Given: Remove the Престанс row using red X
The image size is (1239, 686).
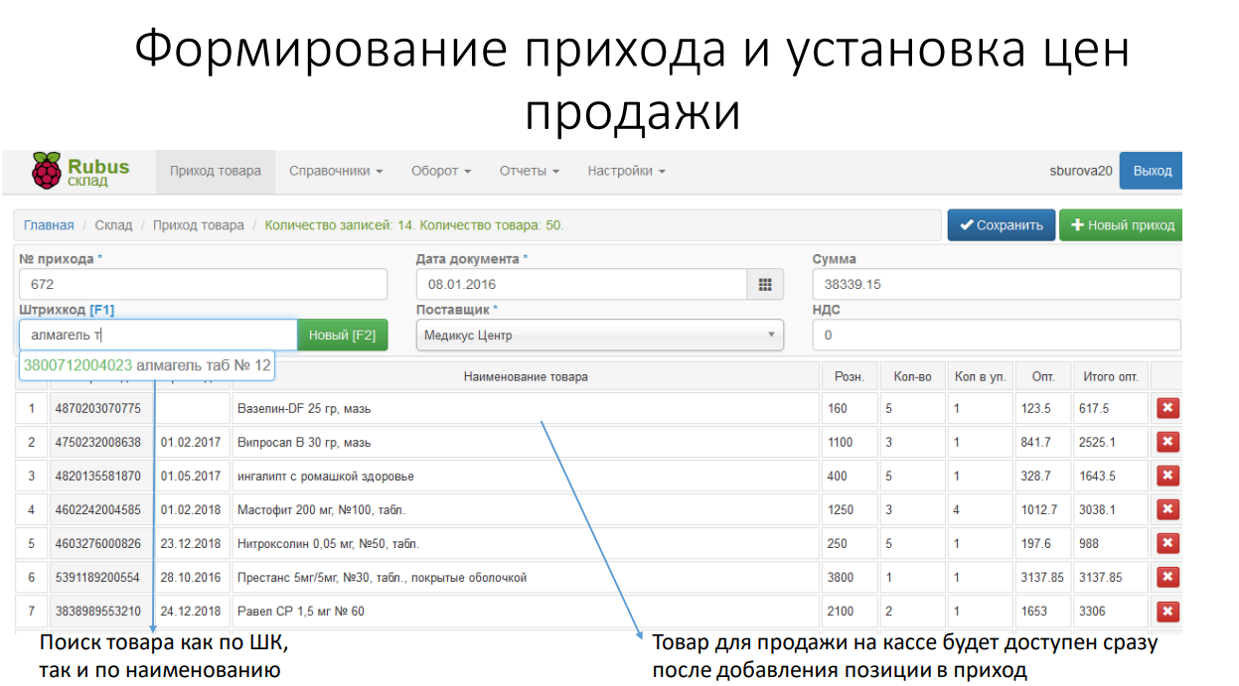Looking at the screenshot, I should pos(1167,577).
